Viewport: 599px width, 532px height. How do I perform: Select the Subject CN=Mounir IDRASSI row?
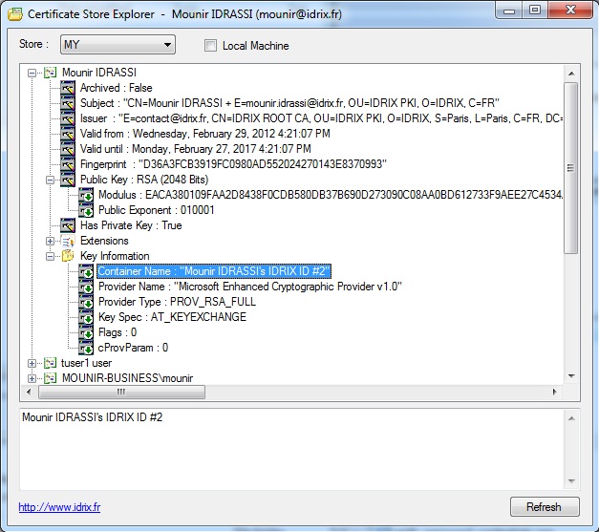tap(289, 103)
